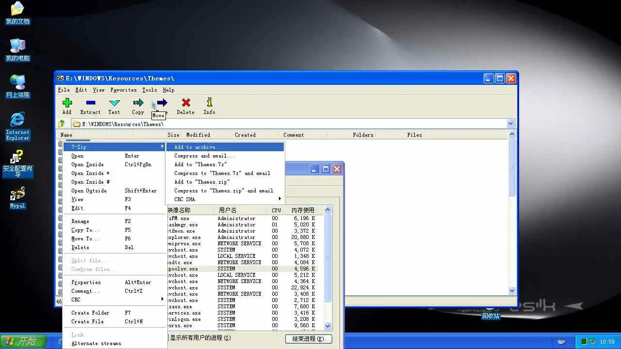Image resolution: width=621 pixels, height=349 pixels.
Task: Expand the CRC SHA submenu
Action: pos(225,199)
